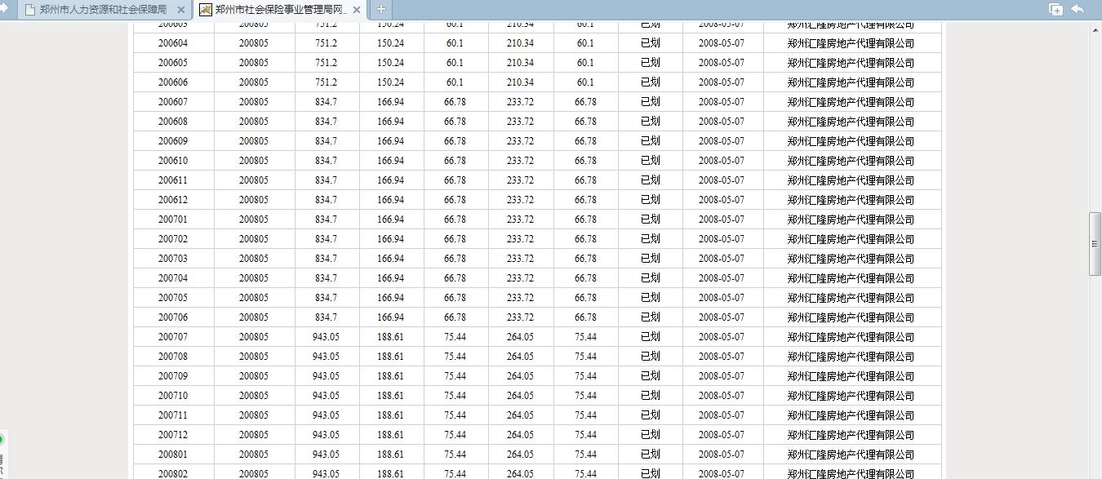Image resolution: width=1102 pixels, height=479 pixels.
Task: Click the page icon of the 郑州市人力资源和社会保障局 tab
Action: pos(30,10)
